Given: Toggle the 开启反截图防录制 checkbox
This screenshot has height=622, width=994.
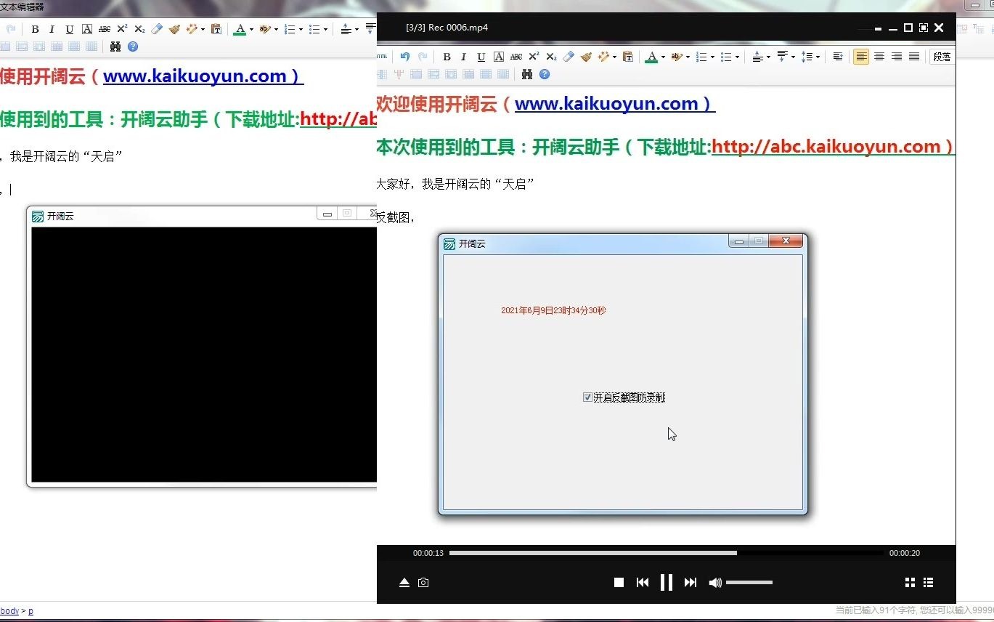Looking at the screenshot, I should coord(587,397).
